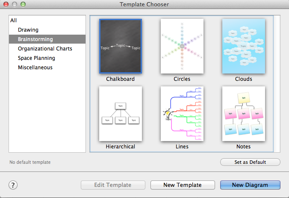Choose the Lines template thumbnail

point(182,114)
